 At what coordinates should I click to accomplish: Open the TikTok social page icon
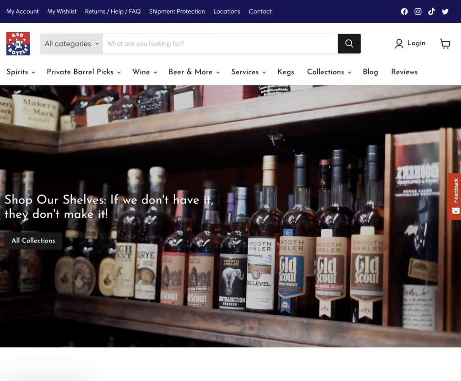pos(431,11)
